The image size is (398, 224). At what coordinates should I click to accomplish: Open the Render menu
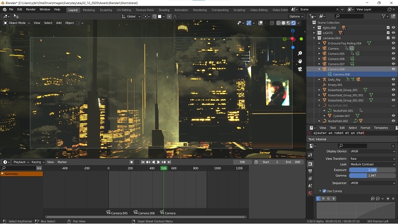coord(30,9)
